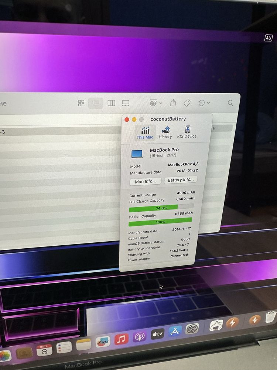Open Notes from the Dock

(x=83, y=344)
